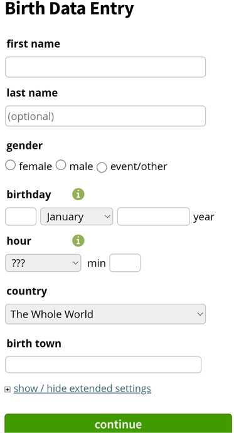Screen dimensions: 234x433
Task: Click the birthday day number box
Action: pyautogui.click(x=21, y=216)
